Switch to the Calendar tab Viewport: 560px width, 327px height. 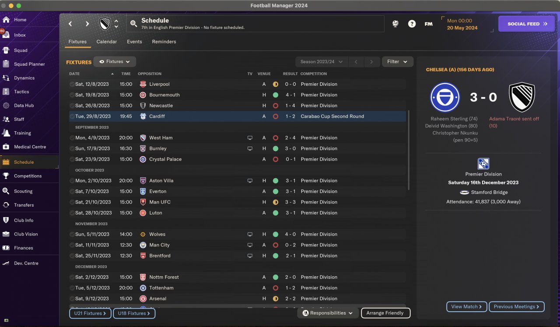[107, 42]
